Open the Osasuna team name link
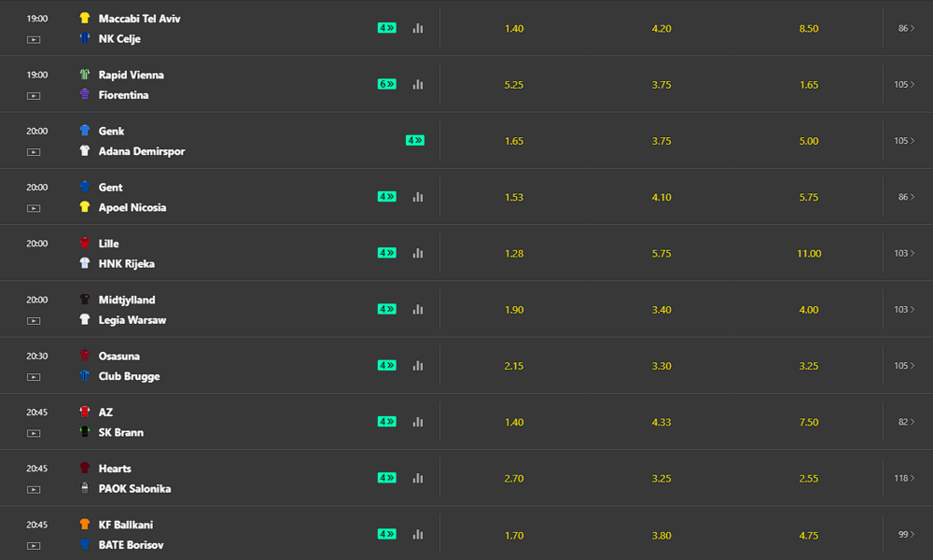Screen dimensions: 933x560 (119, 356)
